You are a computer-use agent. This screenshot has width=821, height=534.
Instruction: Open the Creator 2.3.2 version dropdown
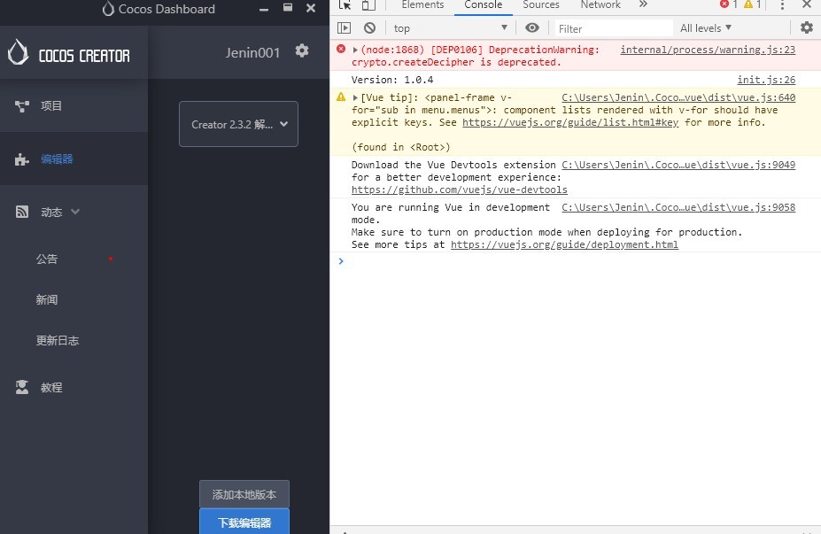click(238, 124)
